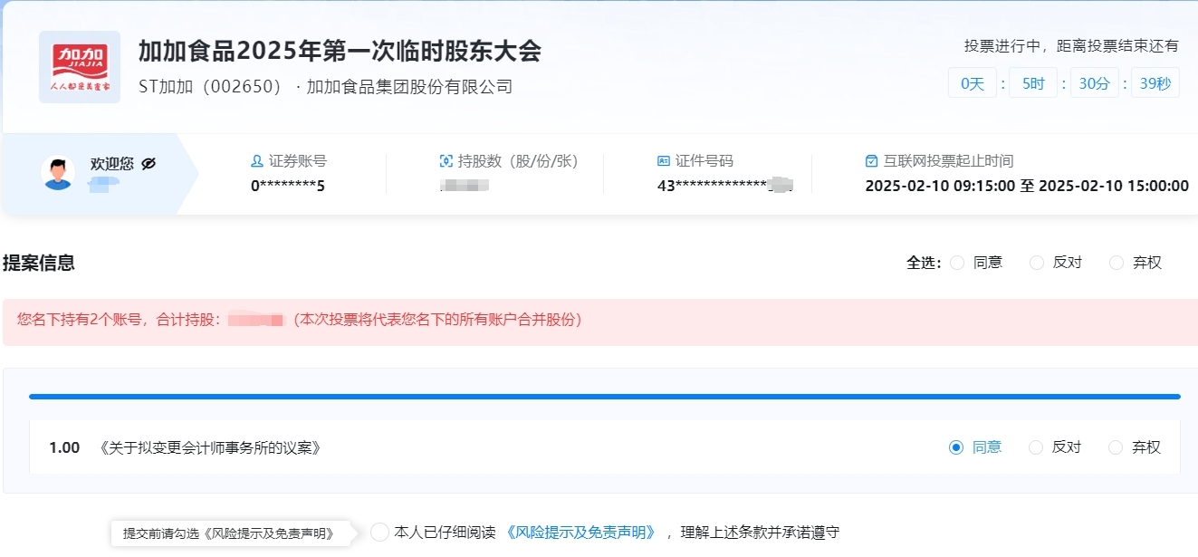Toggle the eye icon beside 欢迎您

pos(149,163)
